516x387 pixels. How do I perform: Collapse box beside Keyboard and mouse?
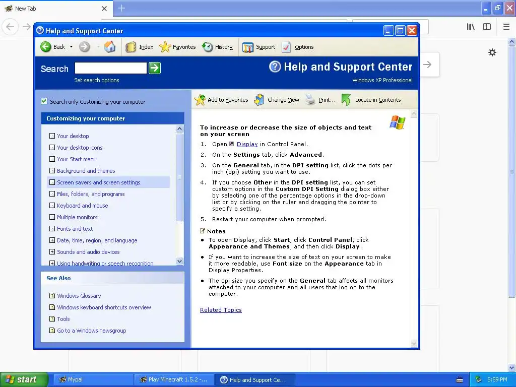[x=52, y=206]
